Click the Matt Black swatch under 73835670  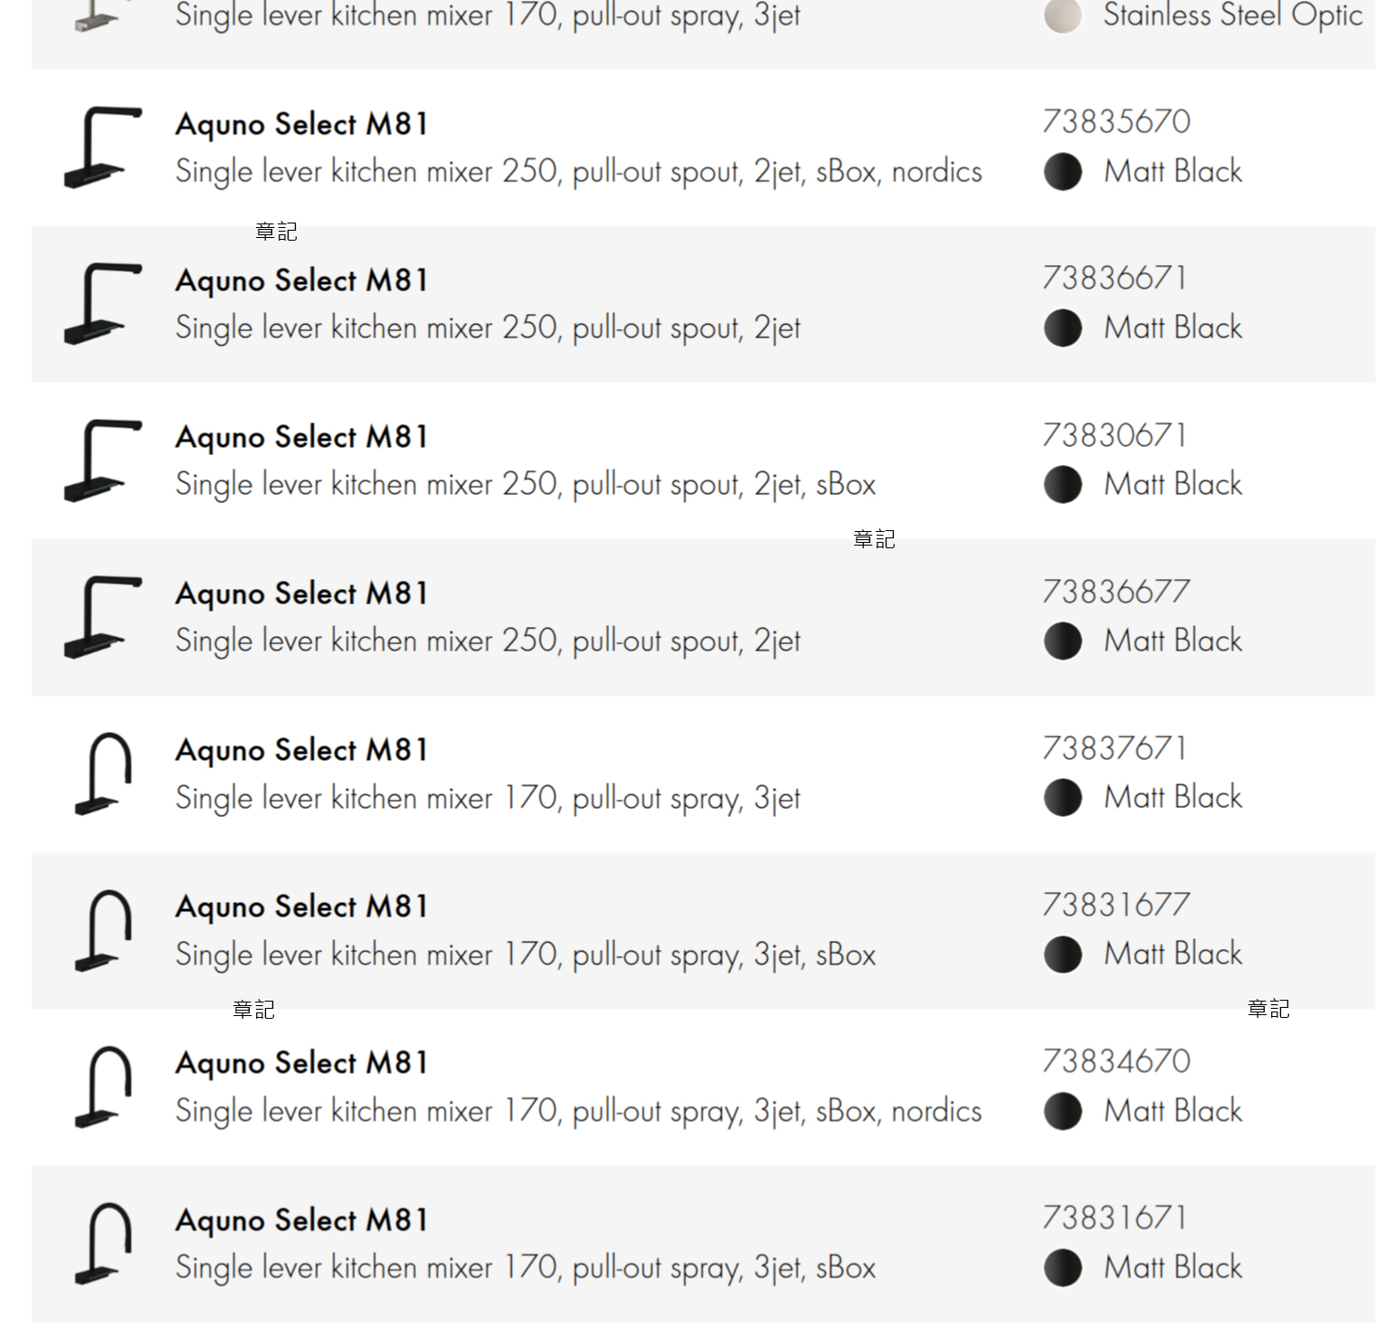pyautogui.click(x=1062, y=172)
